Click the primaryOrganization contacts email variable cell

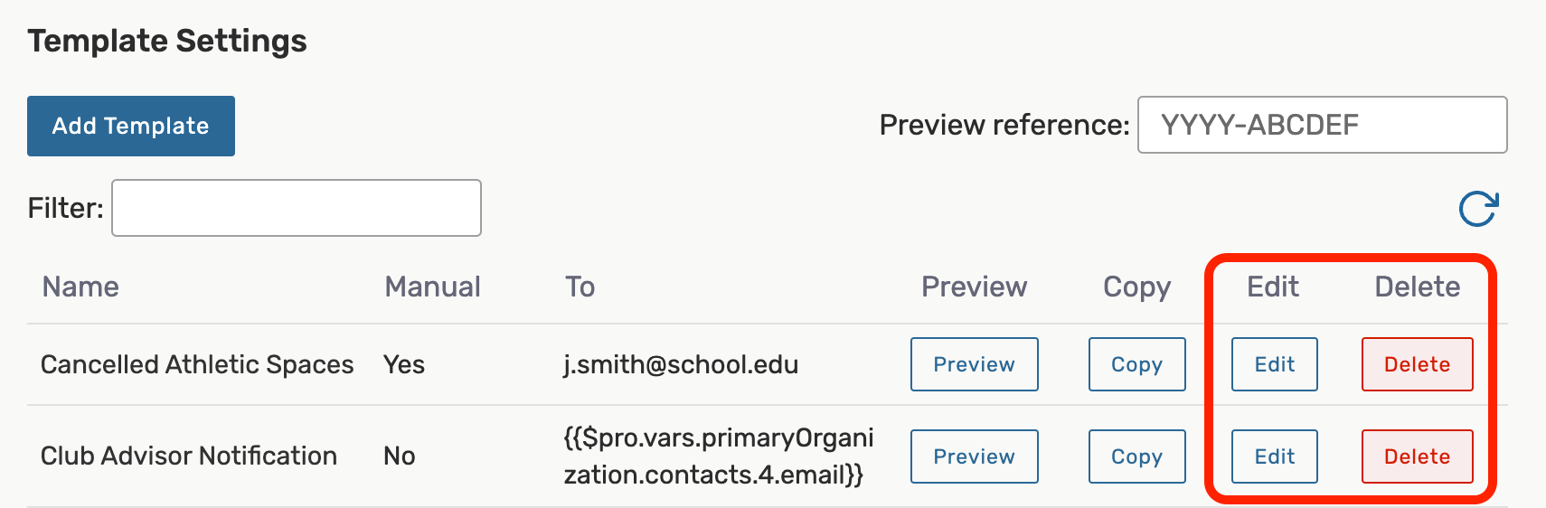pos(718,456)
